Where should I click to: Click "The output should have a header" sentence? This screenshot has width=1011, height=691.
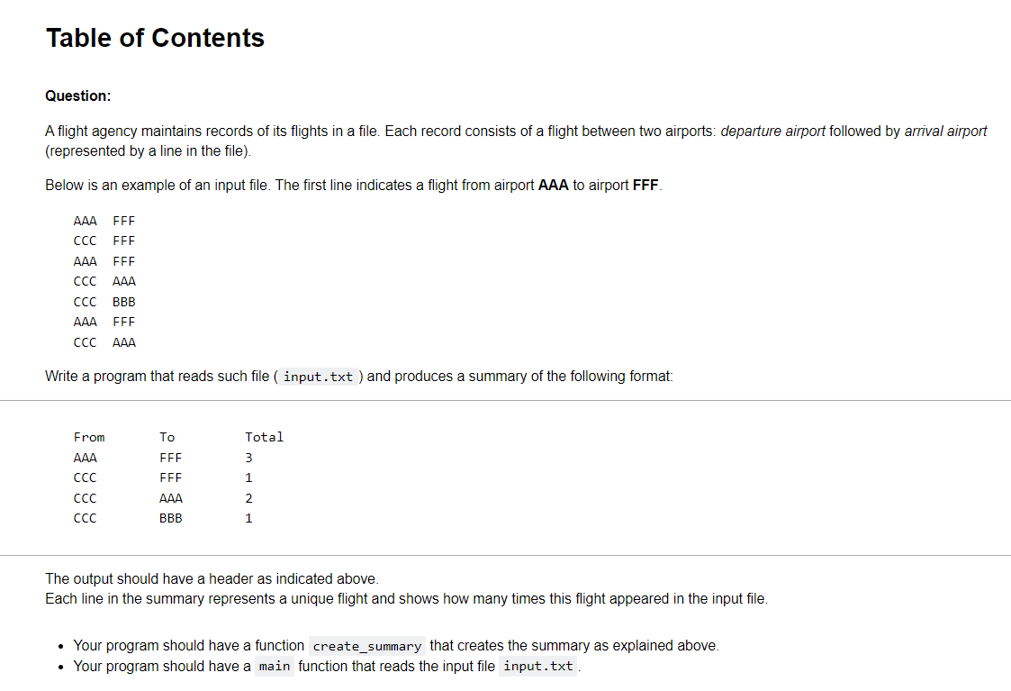tap(212, 578)
